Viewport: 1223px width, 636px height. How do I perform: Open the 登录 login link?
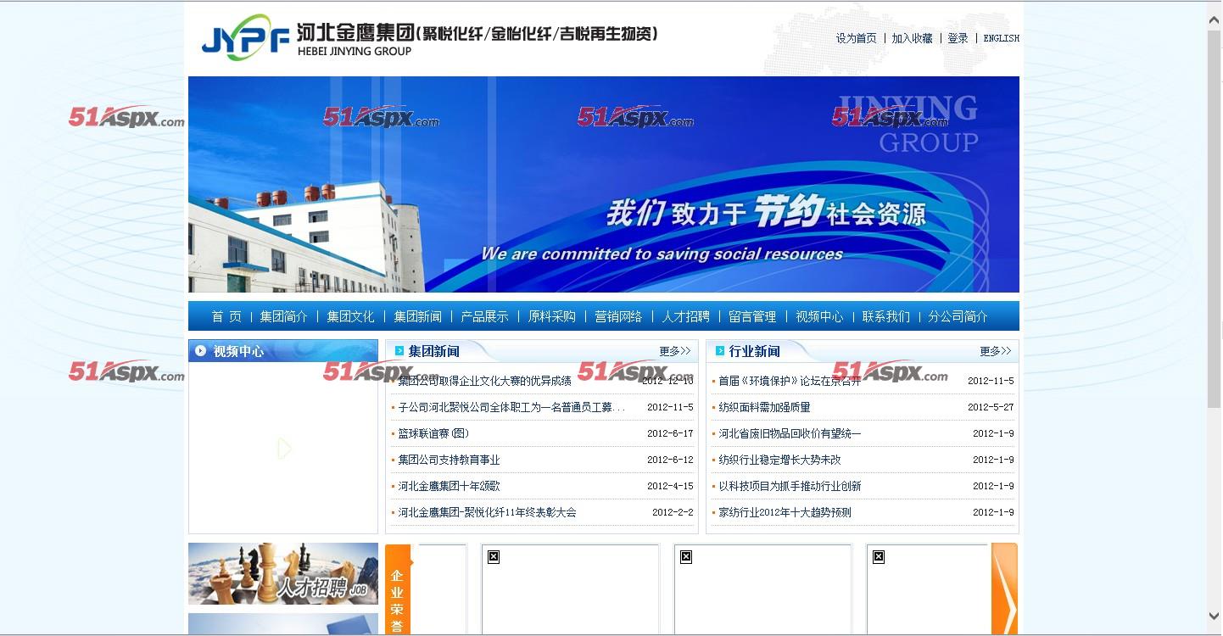pos(958,38)
